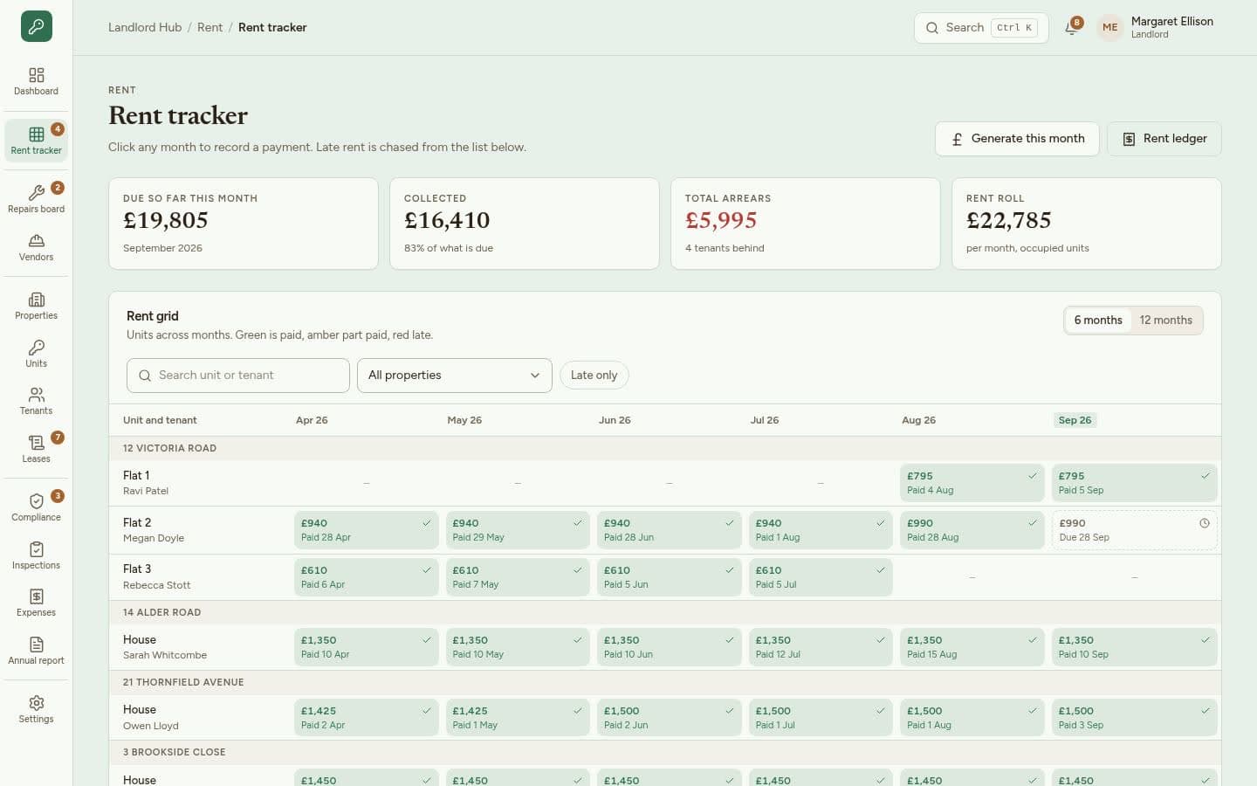Image resolution: width=1257 pixels, height=786 pixels.
Task: Switch grid to 12 months view
Action: coord(1166,321)
